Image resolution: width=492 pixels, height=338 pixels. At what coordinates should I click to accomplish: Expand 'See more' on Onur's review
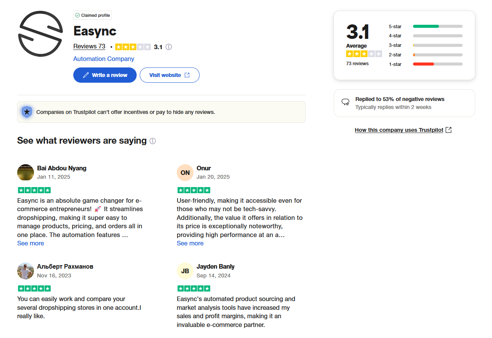(190, 243)
